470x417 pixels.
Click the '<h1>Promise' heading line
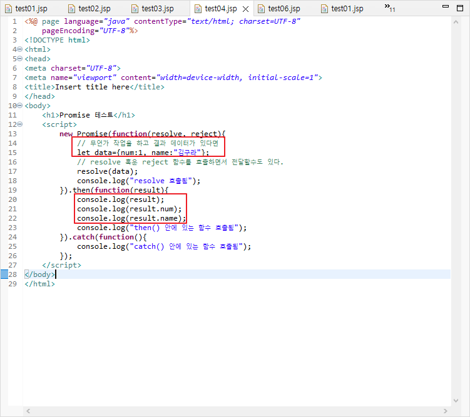[x=88, y=115]
